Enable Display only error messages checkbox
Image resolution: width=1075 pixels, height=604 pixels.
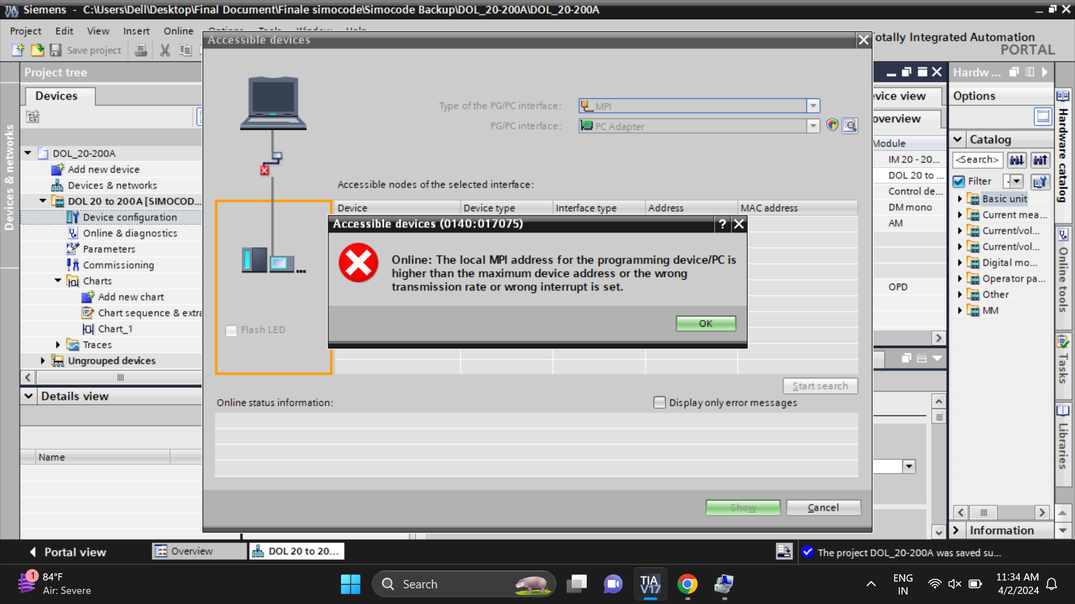[660, 403]
